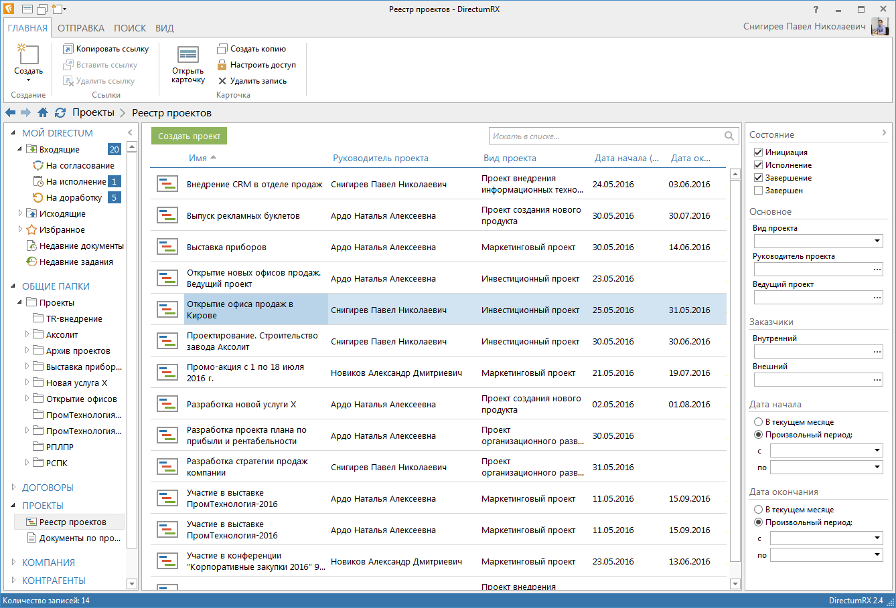Browse Внутренний заказчик with ... button
The height and width of the screenshot is (608, 896).
pyautogui.click(x=877, y=351)
